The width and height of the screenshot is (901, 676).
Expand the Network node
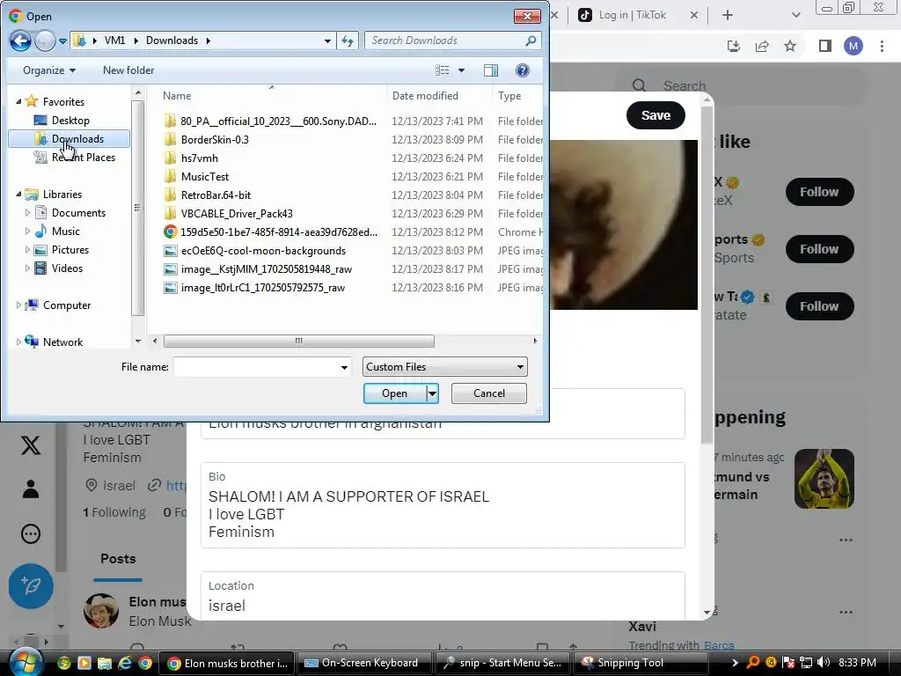[x=18, y=342]
